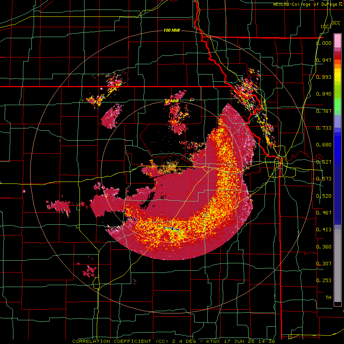
Task: Click the 0.680 value on the color scale
Action: point(324,145)
